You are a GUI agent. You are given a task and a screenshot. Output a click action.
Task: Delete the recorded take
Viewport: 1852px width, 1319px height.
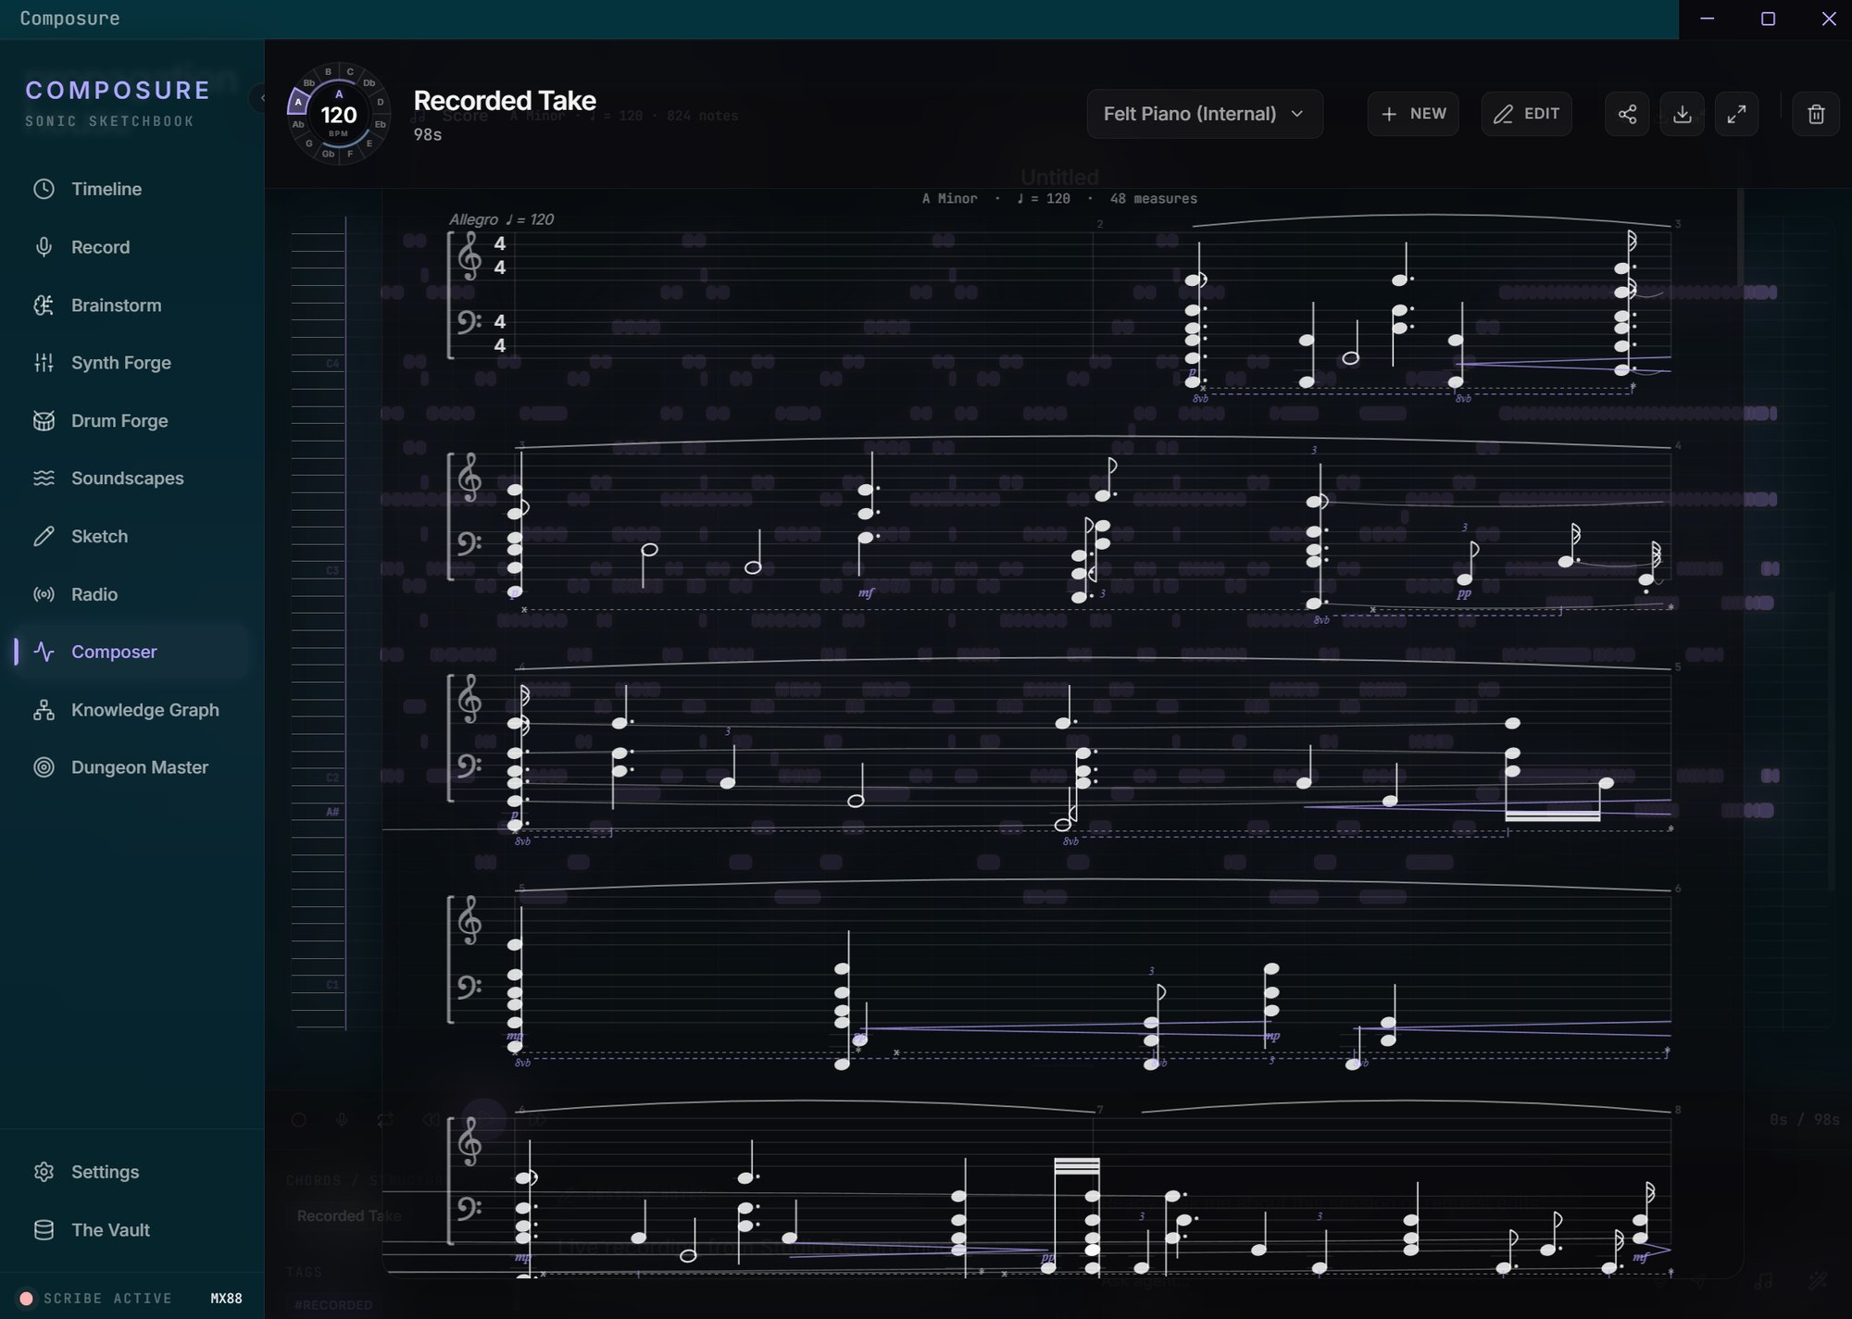pyautogui.click(x=1816, y=114)
